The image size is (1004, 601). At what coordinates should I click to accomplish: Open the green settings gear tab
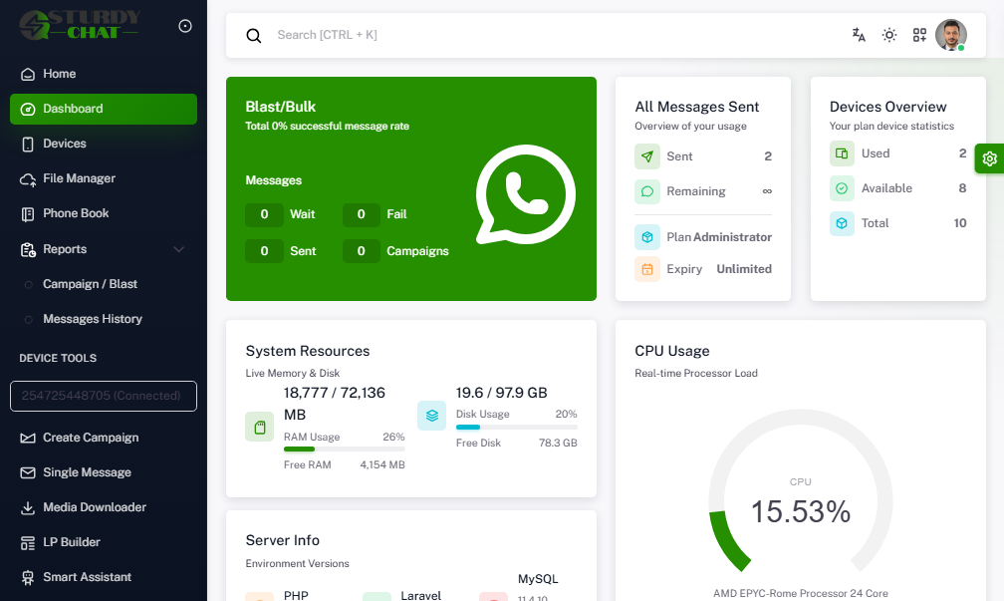point(989,158)
